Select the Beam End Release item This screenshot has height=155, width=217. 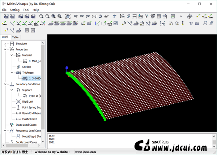(31, 113)
